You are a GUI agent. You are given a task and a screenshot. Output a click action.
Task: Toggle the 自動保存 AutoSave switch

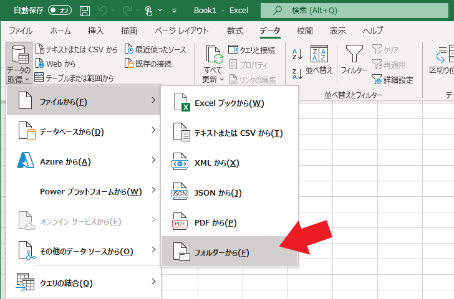(60, 11)
